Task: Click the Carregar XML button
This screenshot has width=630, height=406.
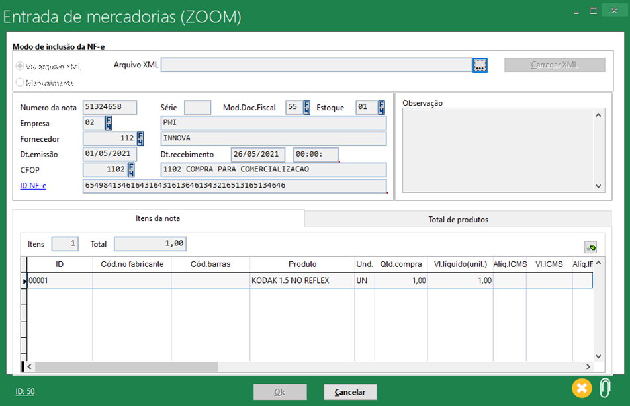Action: 555,65
